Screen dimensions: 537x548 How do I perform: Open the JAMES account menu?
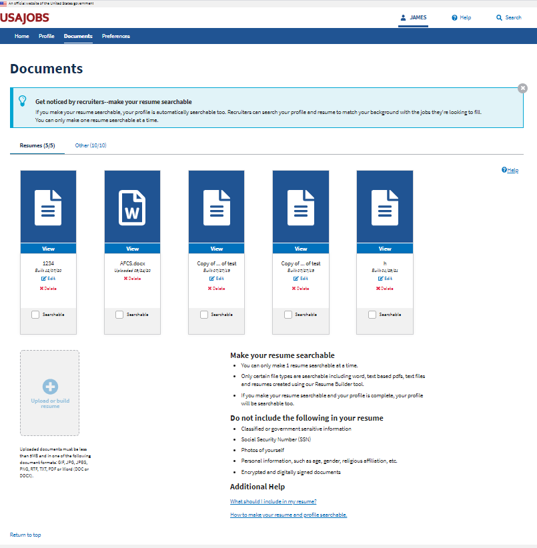click(x=413, y=17)
